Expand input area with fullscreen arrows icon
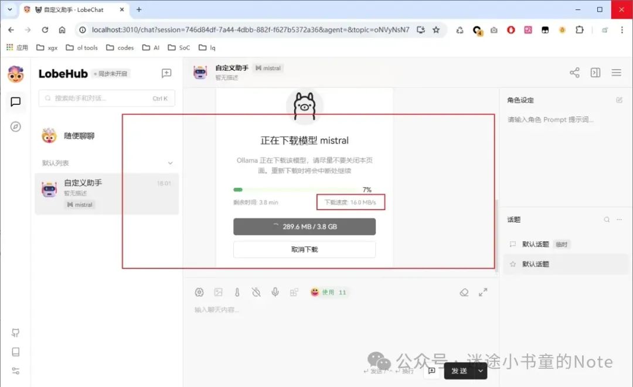Image resolution: width=633 pixels, height=387 pixels. click(x=483, y=292)
